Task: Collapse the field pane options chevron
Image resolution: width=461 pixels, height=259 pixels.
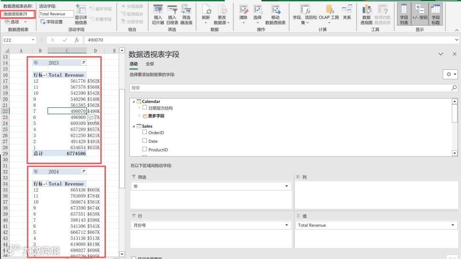Action: pos(441,54)
